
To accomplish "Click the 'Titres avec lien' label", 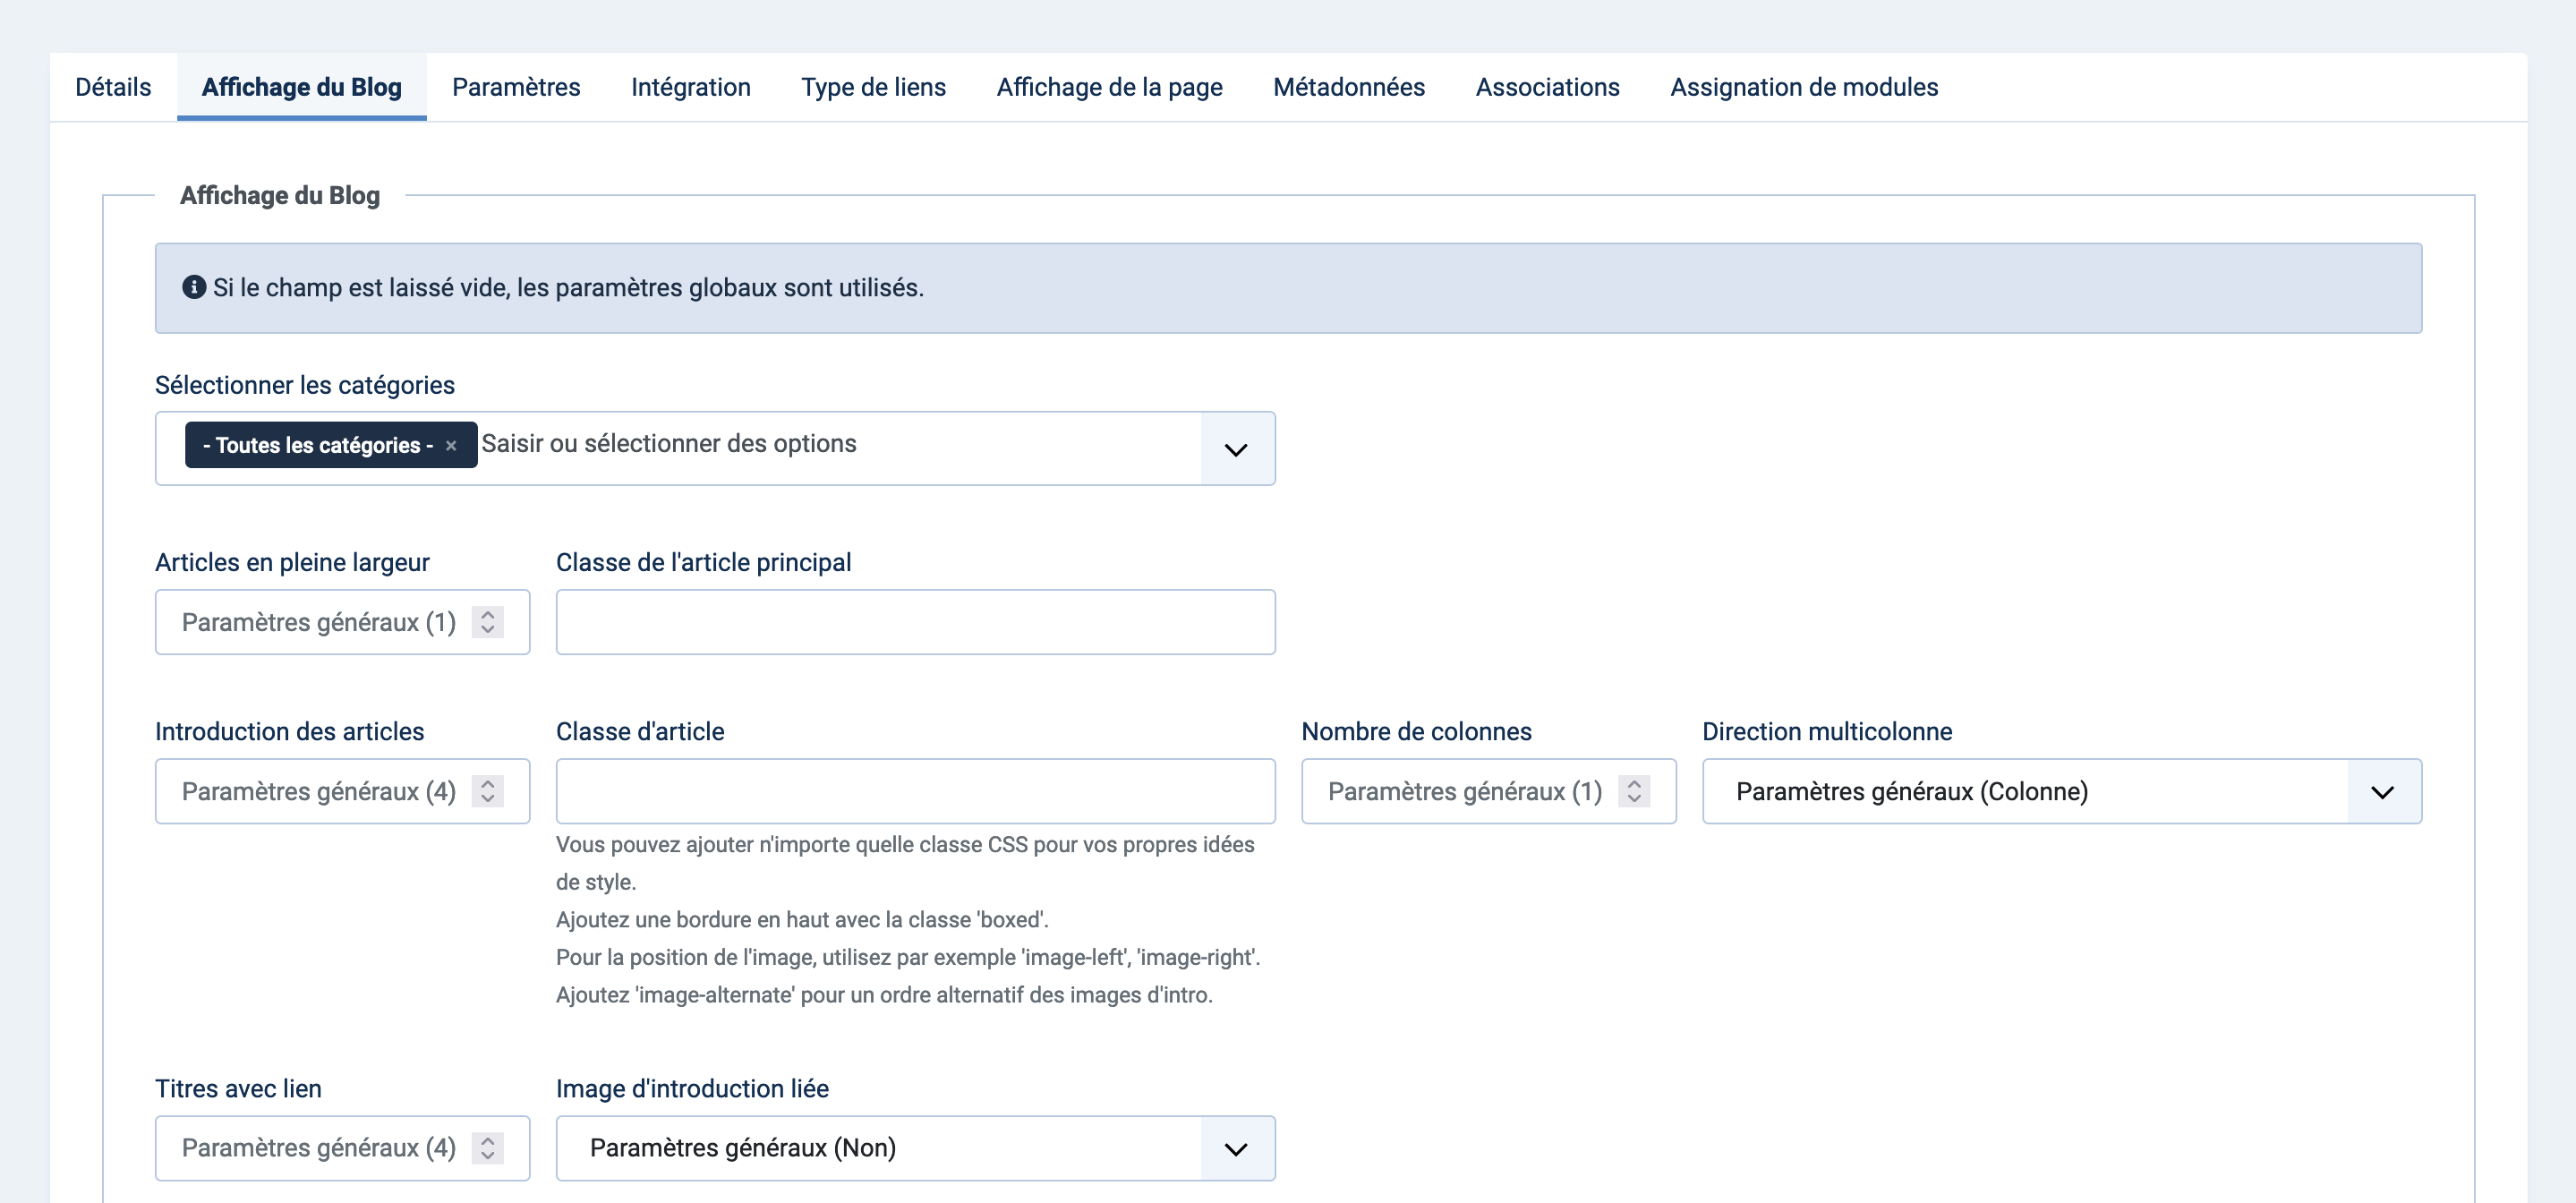I will coord(238,1088).
